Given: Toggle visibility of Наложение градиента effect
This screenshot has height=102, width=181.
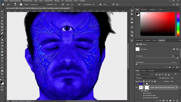Looking at the screenshot, I should 144,98.
